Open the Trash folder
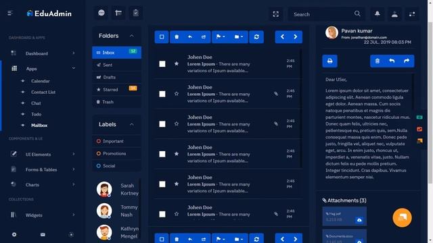The height and width of the screenshot is (243, 433). coord(116,102)
